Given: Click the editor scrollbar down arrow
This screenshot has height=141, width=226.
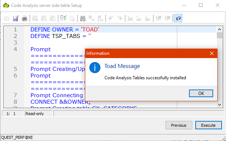Looking at the screenshot, I should click(219, 105).
